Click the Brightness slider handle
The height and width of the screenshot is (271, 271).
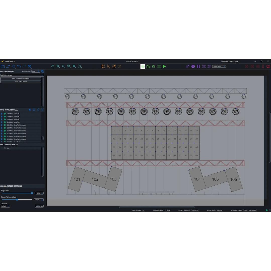[x=32, y=193]
